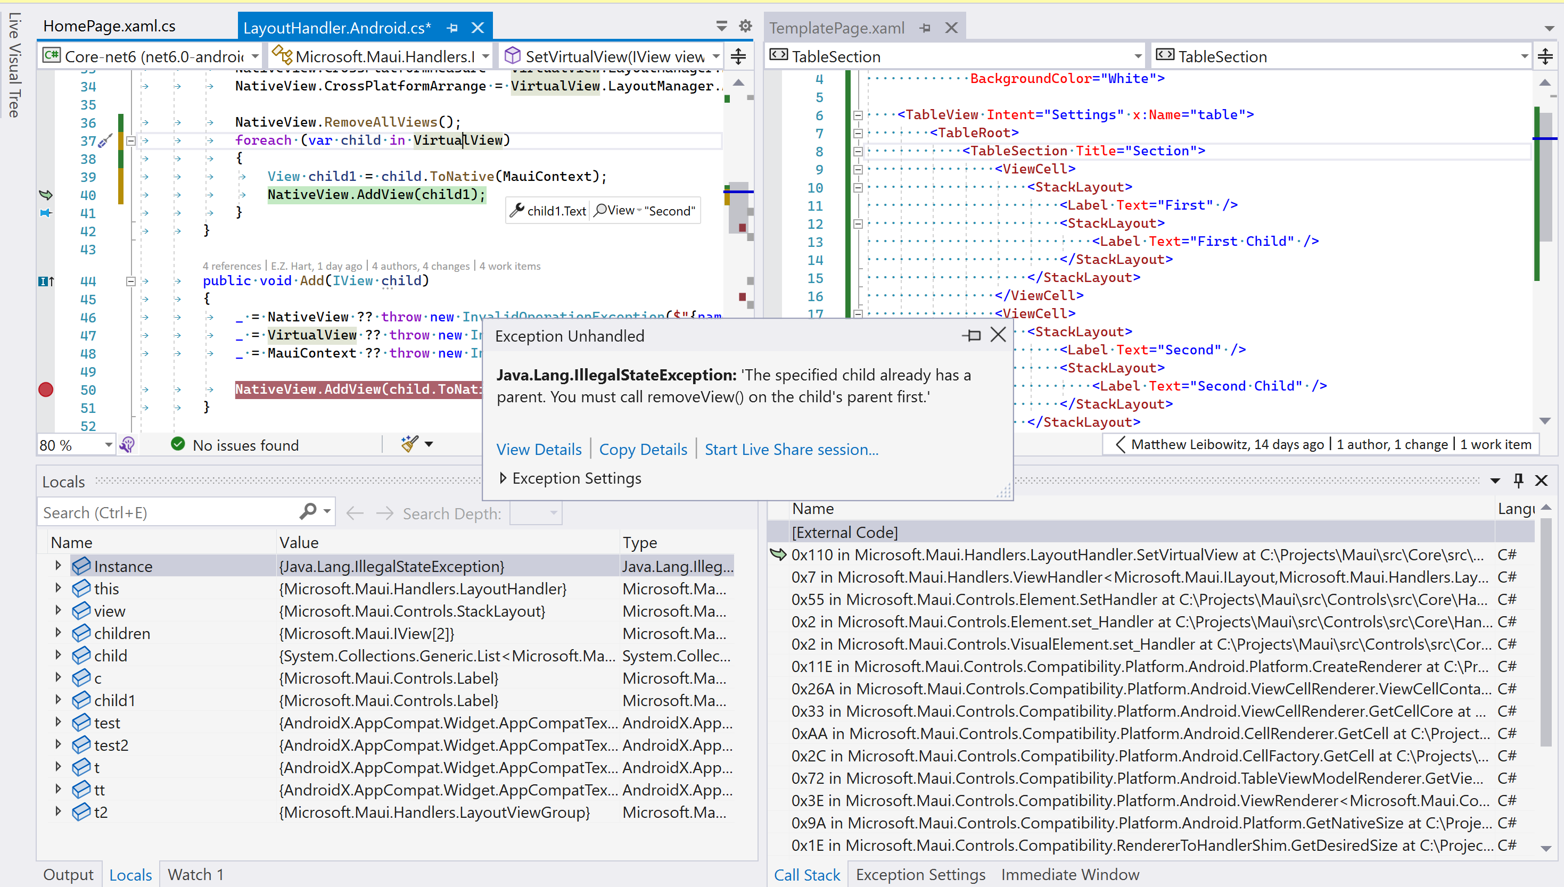Click the View Details link

pos(539,450)
